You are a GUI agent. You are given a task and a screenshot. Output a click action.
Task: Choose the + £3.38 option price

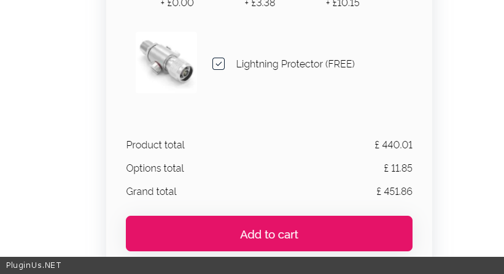260,4
